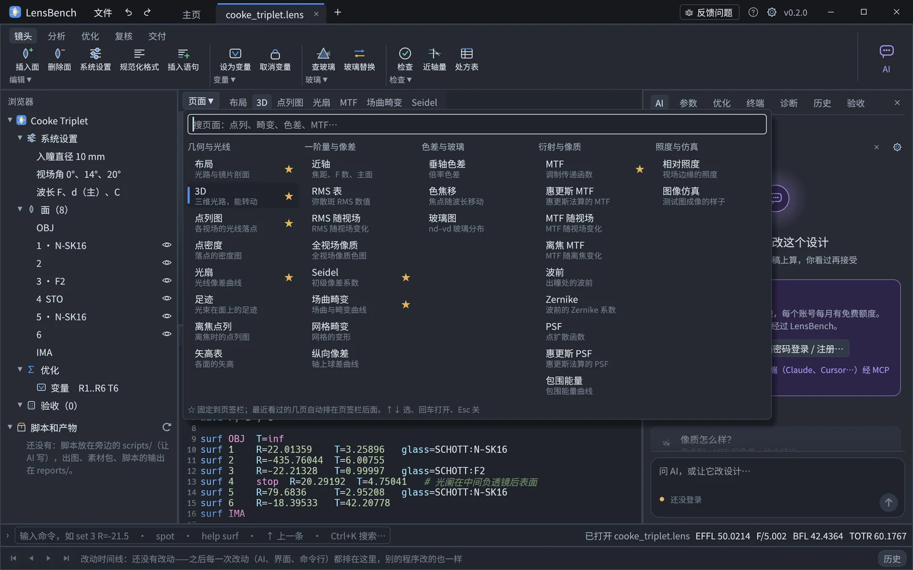Open the 点列图 page tab
The height and width of the screenshot is (570, 913).
[x=290, y=103]
